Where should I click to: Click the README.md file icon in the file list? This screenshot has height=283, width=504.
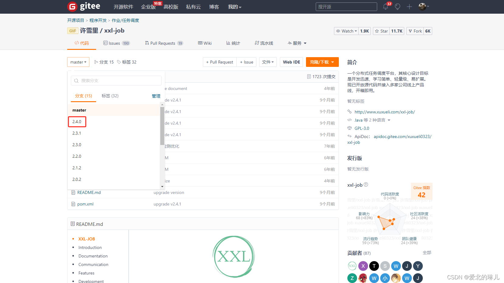[73, 192]
